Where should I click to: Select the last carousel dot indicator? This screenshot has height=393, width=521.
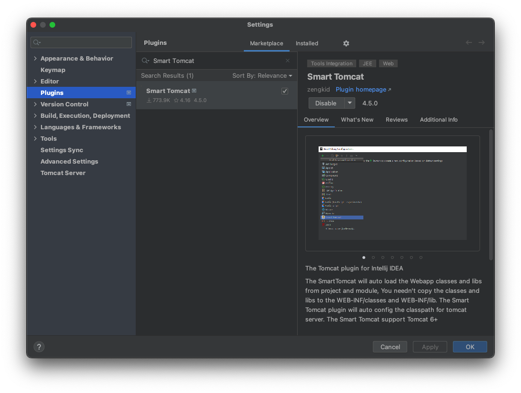[x=421, y=257]
